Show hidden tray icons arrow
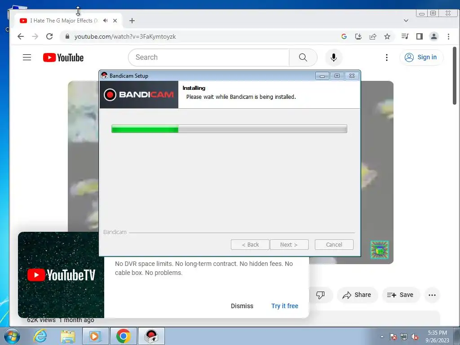The height and width of the screenshot is (345, 460). (x=382, y=336)
